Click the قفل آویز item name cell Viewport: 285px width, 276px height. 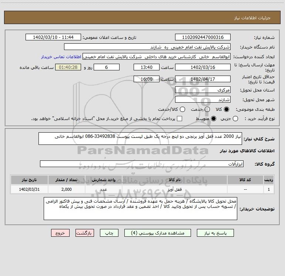pyautogui.click(x=174, y=189)
